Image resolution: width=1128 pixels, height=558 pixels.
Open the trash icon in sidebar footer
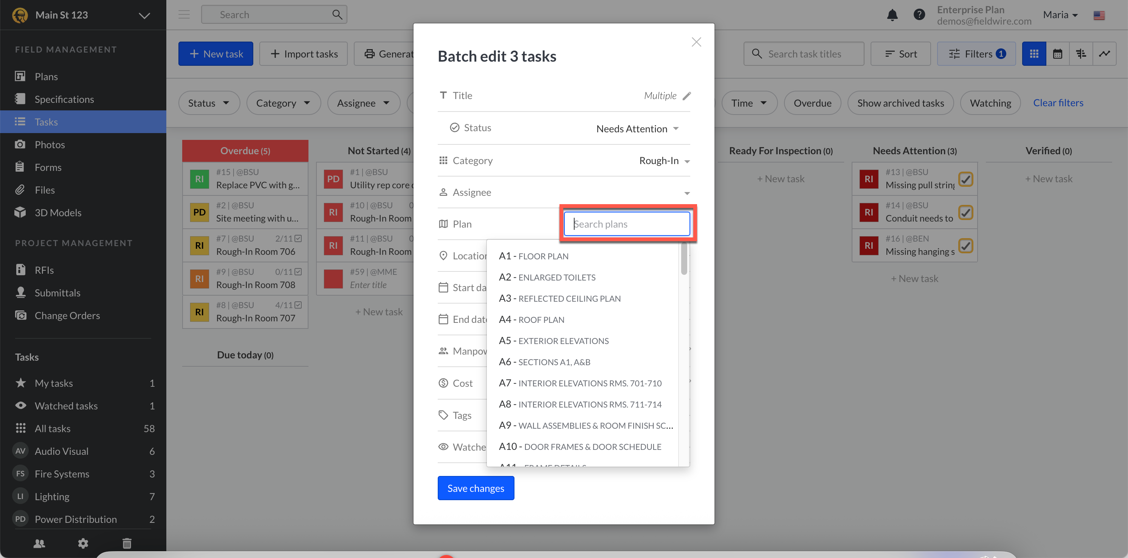pos(127,543)
